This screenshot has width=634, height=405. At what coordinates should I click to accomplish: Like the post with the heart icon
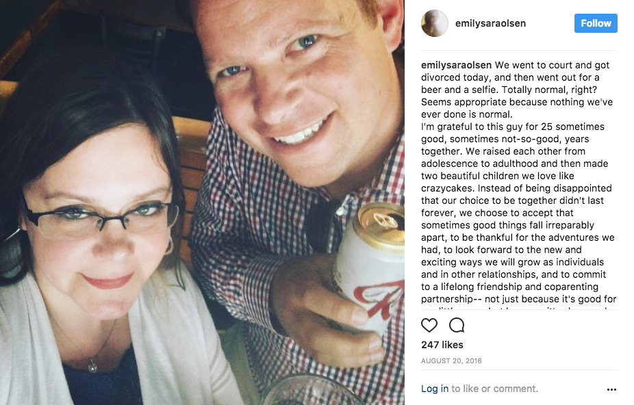429,325
